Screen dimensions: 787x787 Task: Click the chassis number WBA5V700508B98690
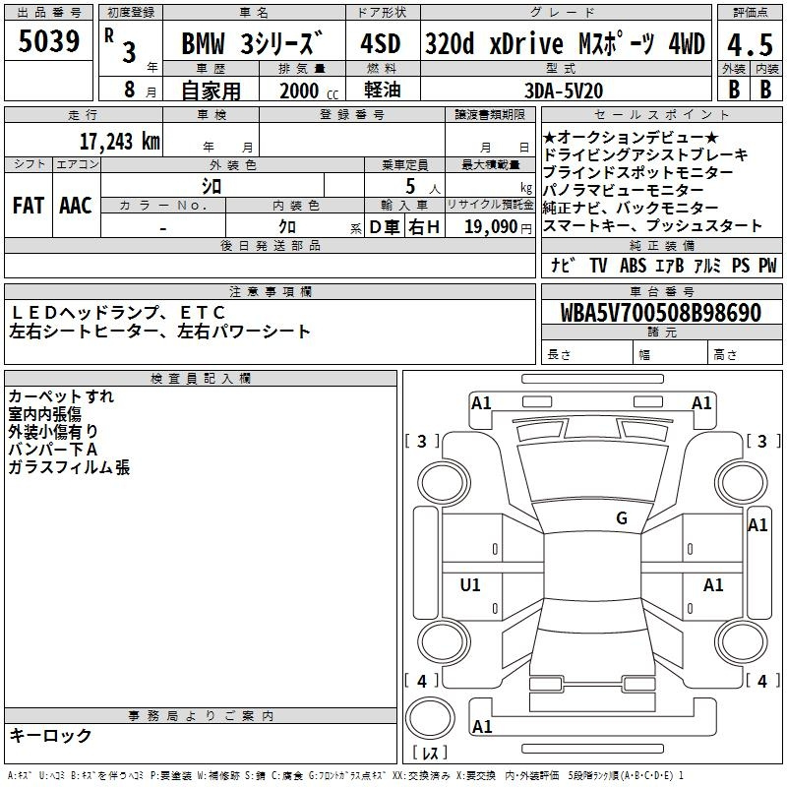(660, 313)
